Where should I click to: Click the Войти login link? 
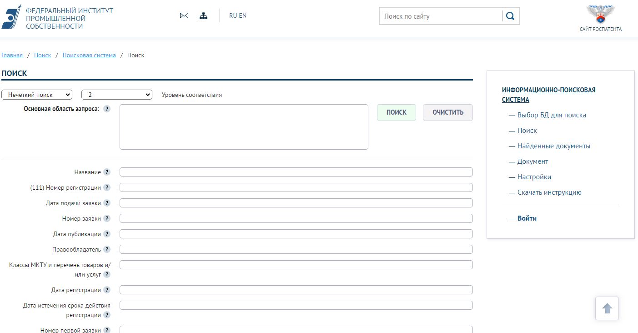[x=527, y=218]
